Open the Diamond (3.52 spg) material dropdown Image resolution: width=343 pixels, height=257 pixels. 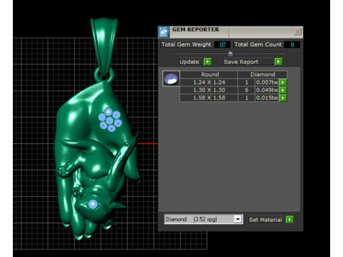coord(203,219)
